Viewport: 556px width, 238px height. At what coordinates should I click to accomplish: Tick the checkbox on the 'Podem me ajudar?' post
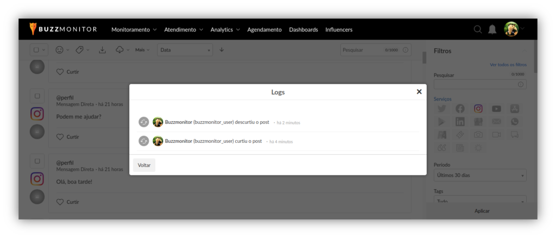[37, 96]
